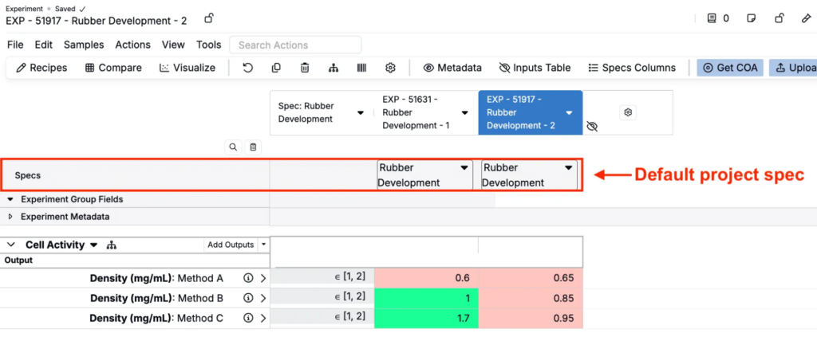
Task: Open the Samples menu
Action: 84,45
